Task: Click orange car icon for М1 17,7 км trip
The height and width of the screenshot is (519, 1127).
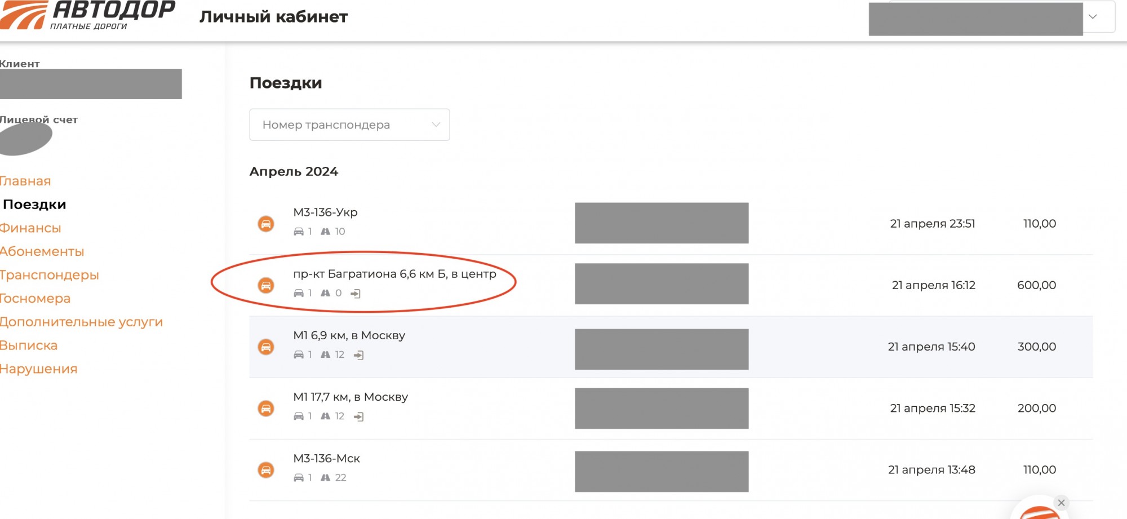Action: [266, 408]
